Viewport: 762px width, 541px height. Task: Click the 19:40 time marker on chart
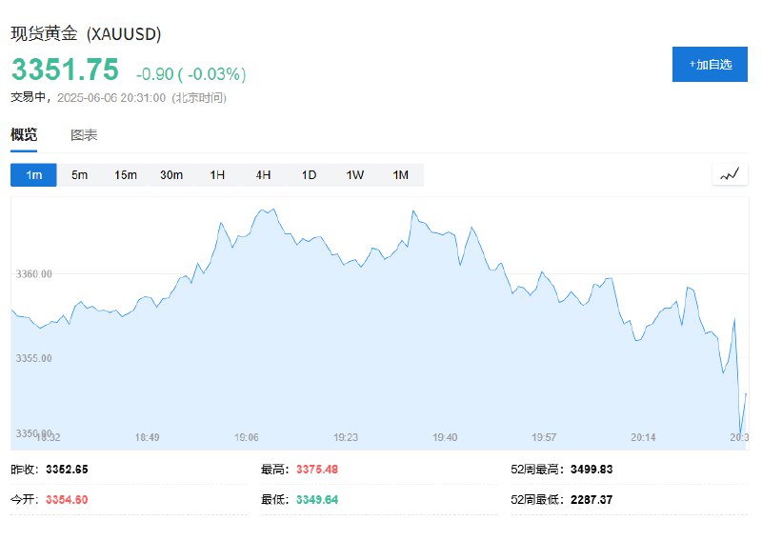(445, 437)
